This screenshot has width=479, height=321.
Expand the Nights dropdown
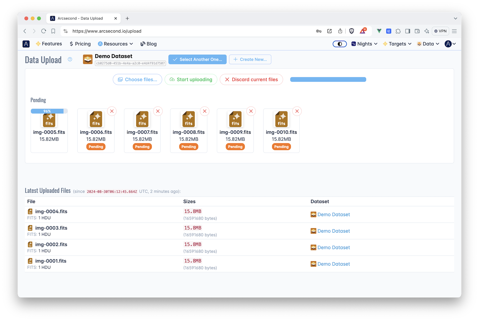pyautogui.click(x=364, y=44)
